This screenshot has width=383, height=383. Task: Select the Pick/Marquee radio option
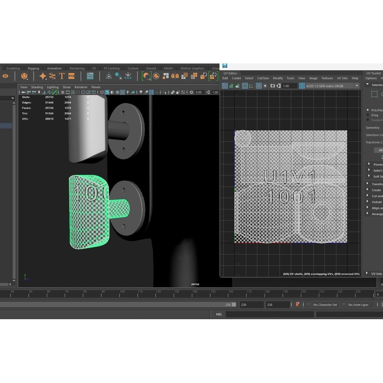[368, 110]
